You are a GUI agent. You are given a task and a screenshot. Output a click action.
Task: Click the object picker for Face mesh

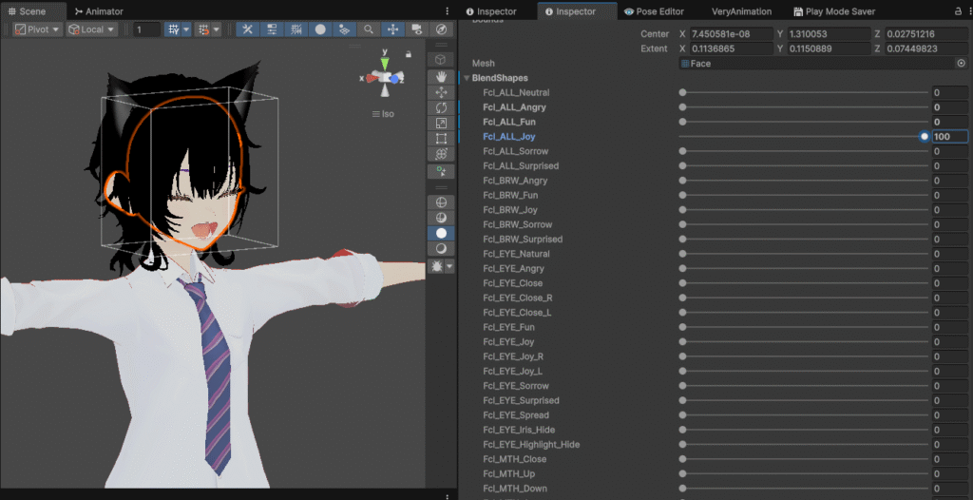pos(960,64)
